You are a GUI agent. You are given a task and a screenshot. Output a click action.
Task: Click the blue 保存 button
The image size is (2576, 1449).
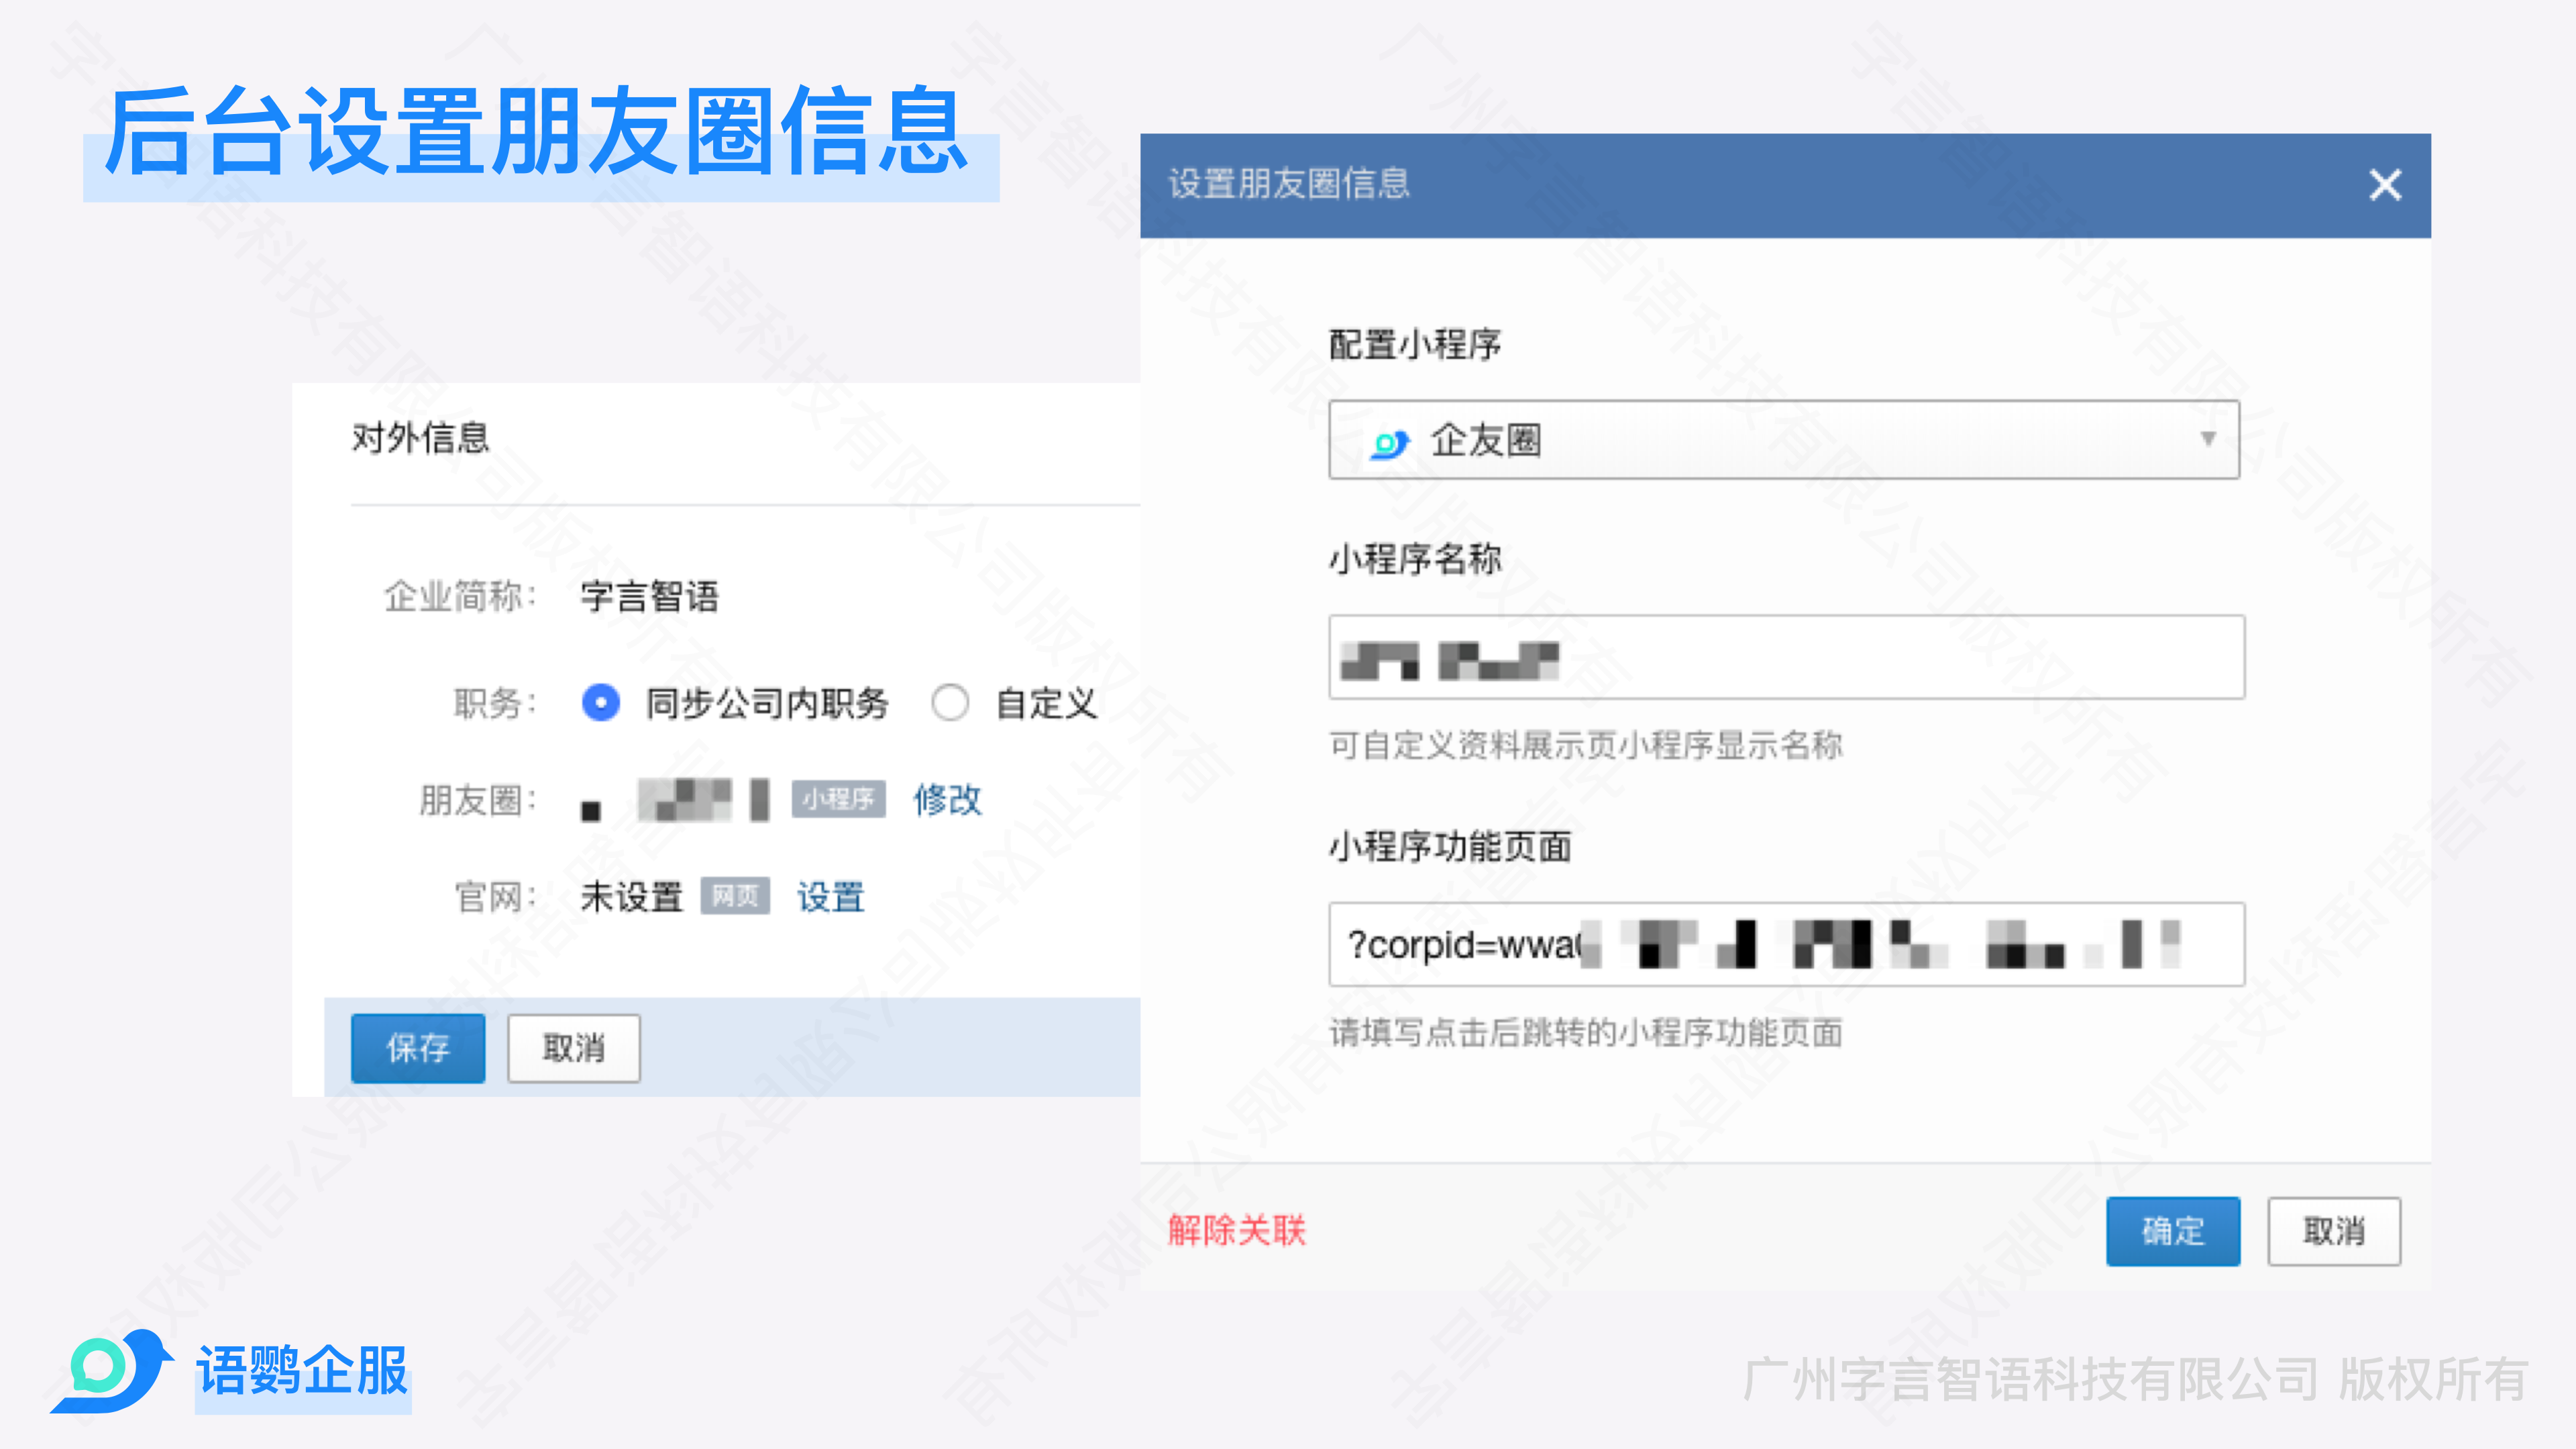[418, 1048]
